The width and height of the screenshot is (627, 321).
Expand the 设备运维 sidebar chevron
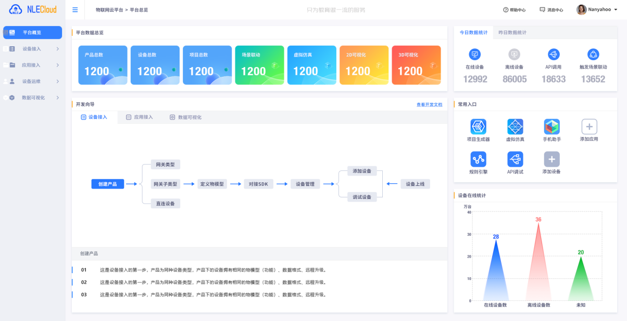[x=57, y=82]
